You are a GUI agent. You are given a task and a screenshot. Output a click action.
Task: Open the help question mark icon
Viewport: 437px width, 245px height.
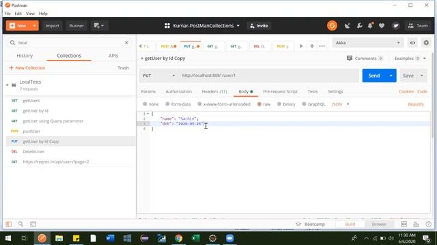point(428,224)
